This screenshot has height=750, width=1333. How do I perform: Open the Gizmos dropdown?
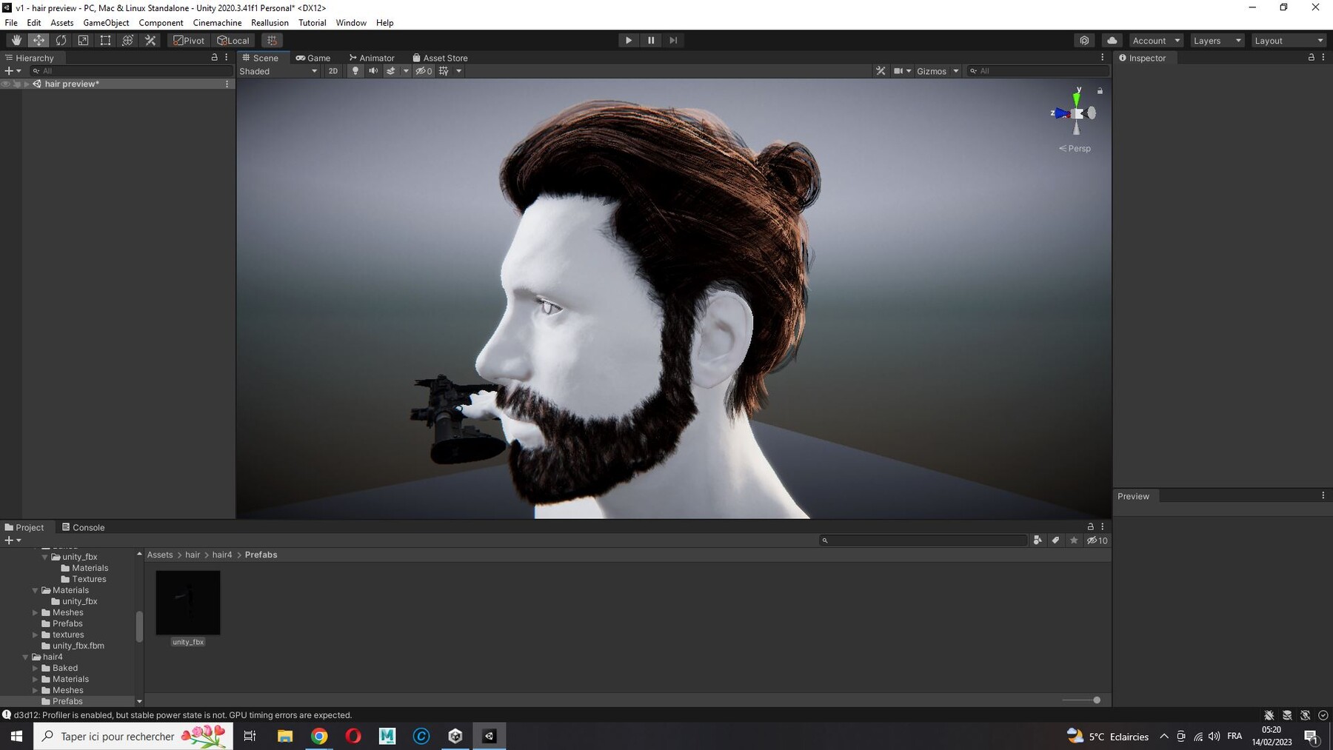click(x=938, y=71)
